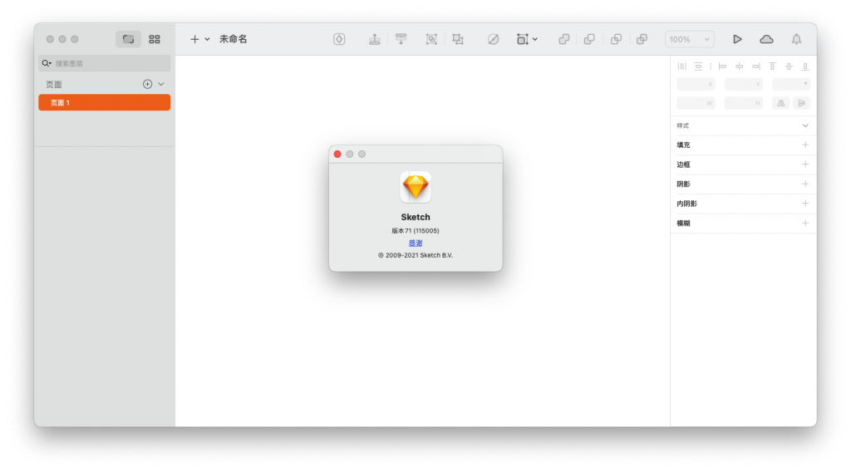The width and height of the screenshot is (851, 472).
Task: Click the Cloud upload icon
Action: tap(766, 39)
